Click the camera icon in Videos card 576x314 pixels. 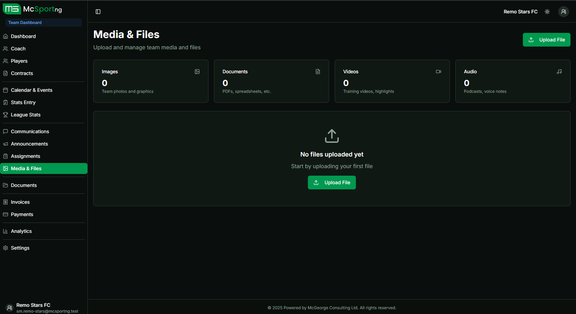click(x=438, y=72)
